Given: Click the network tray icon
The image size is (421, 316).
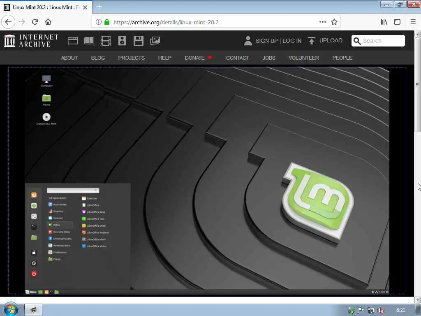Looking at the screenshot, I should 370,310.
